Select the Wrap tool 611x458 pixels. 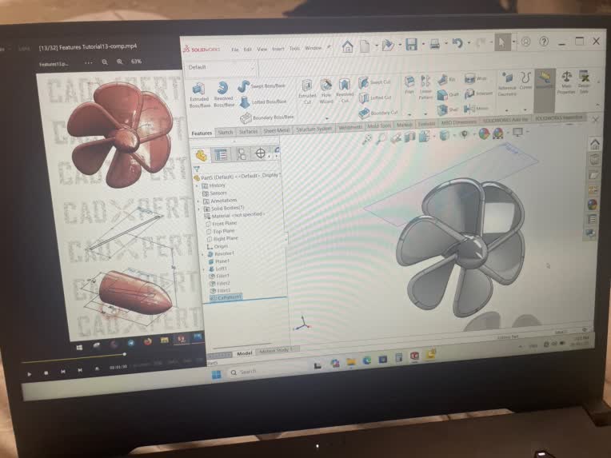click(475, 78)
